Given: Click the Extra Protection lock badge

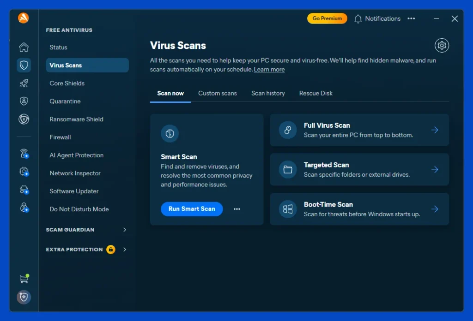Looking at the screenshot, I should (111, 250).
